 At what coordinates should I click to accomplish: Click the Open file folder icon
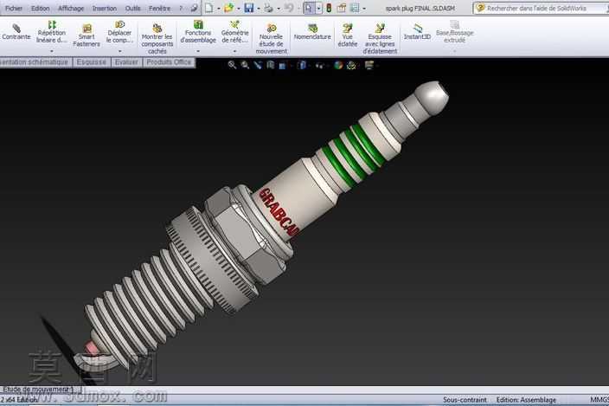pyautogui.click(x=228, y=8)
